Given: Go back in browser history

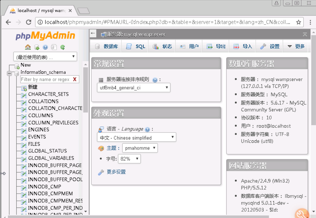Looking at the screenshot, I should pyautogui.click(x=8, y=22).
